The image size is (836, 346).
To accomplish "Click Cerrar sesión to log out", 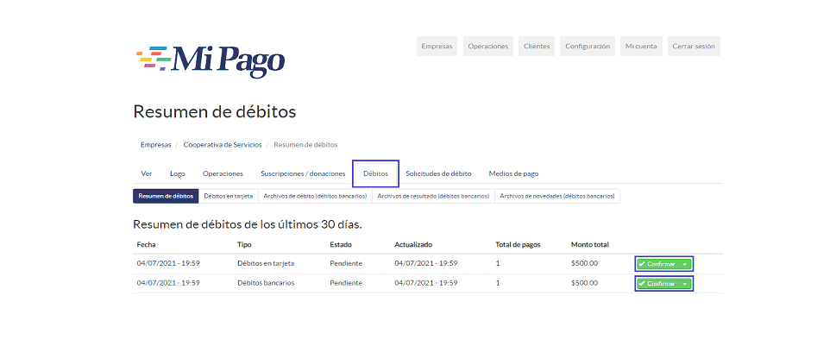I will (694, 47).
